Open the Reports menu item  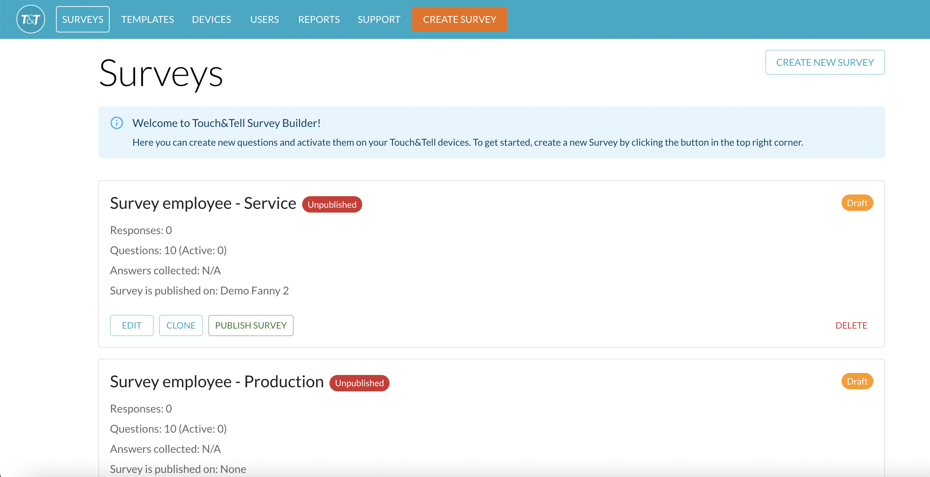click(319, 19)
